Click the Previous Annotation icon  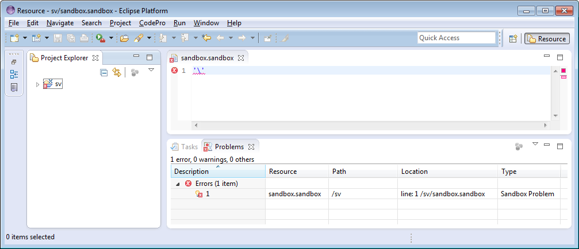pyautogui.click(x=185, y=38)
